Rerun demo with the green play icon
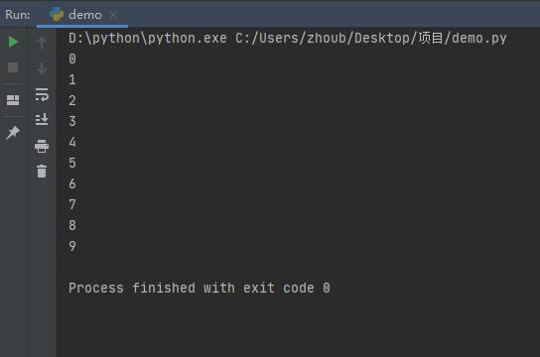This screenshot has height=357, width=540. (x=13, y=42)
